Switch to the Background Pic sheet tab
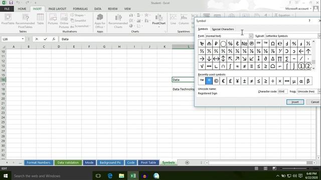The image size is (321, 180). [x=110, y=162]
